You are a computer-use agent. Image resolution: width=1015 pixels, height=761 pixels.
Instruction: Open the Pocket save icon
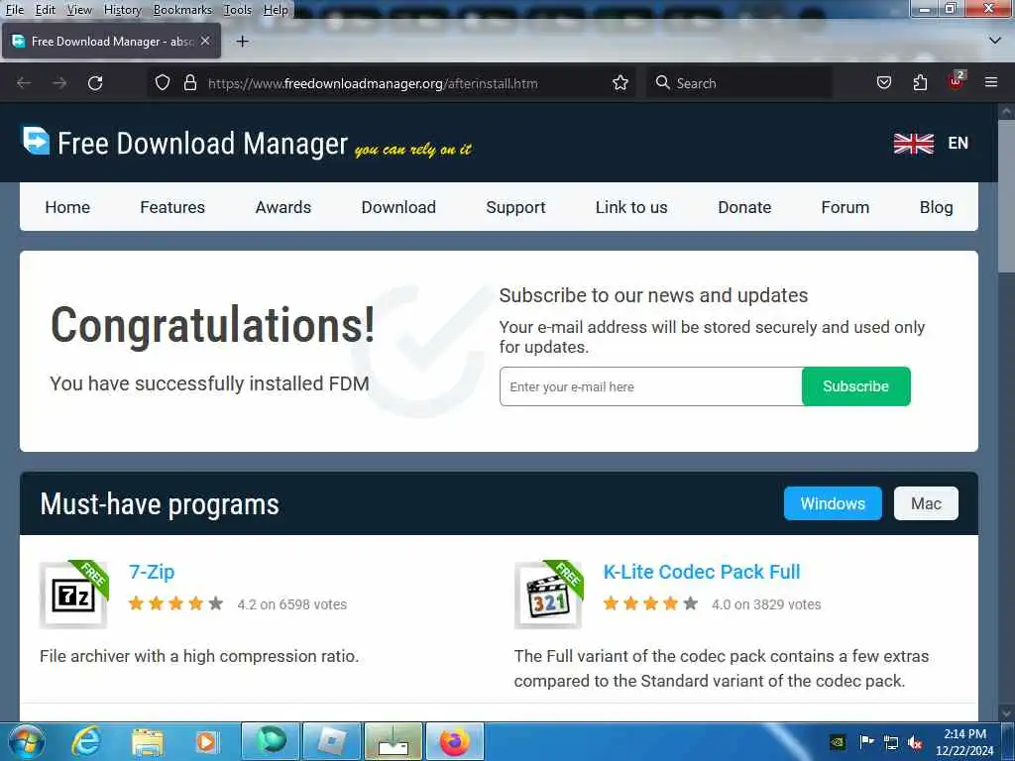pyautogui.click(x=884, y=83)
